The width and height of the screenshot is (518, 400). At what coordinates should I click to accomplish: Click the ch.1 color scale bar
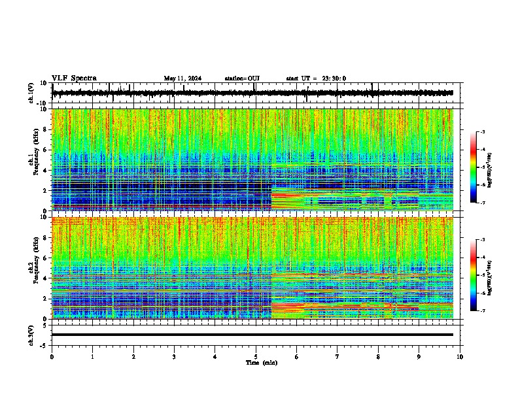point(474,167)
